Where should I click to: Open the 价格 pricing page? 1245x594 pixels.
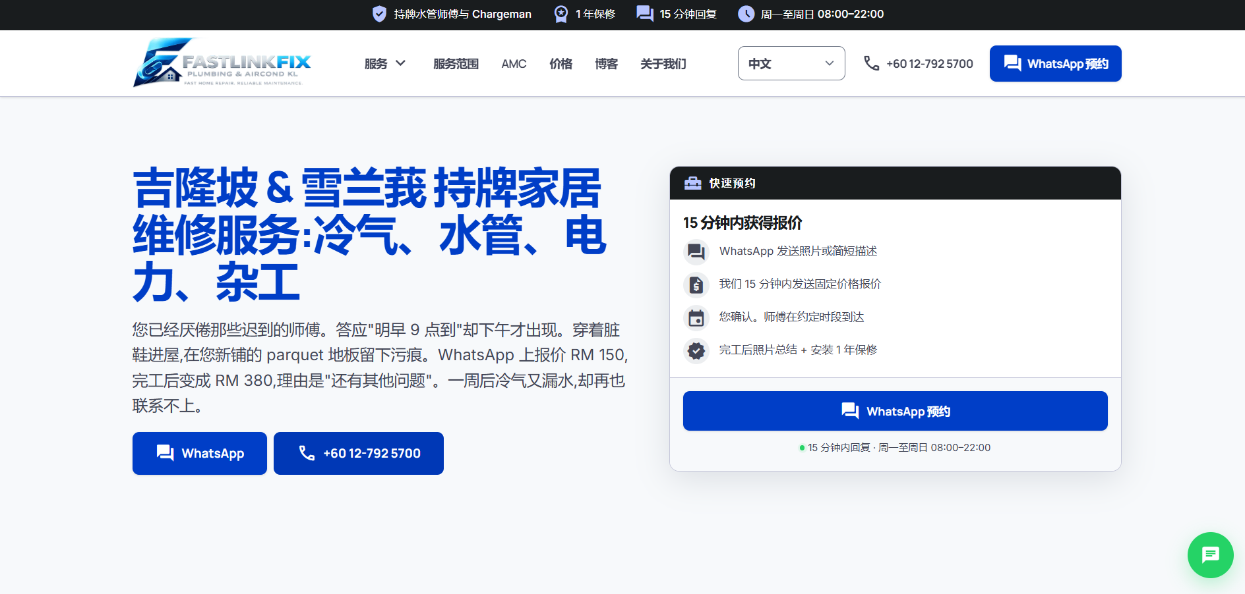(x=561, y=64)
